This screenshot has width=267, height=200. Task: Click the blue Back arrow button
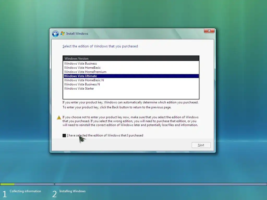point(55,34)
